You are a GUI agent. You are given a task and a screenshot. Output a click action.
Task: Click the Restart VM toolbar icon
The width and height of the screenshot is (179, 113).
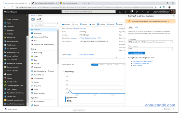coord(83,25)
